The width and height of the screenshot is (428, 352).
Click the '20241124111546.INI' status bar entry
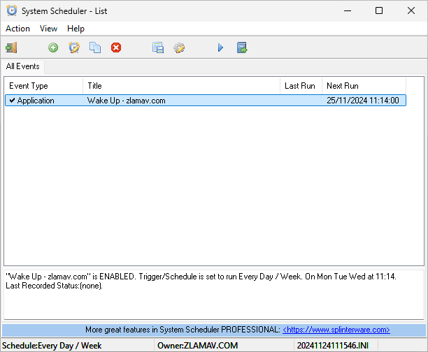(x=332, y=346)
